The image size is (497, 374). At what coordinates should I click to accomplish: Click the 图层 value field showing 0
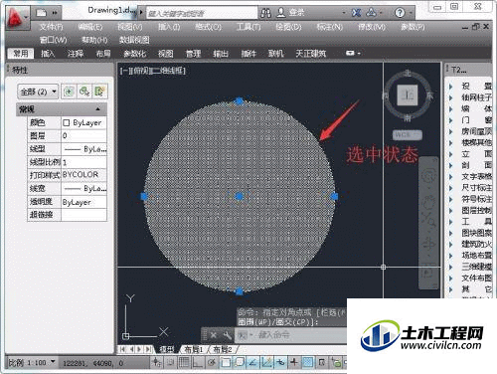(x=83, y=135)
